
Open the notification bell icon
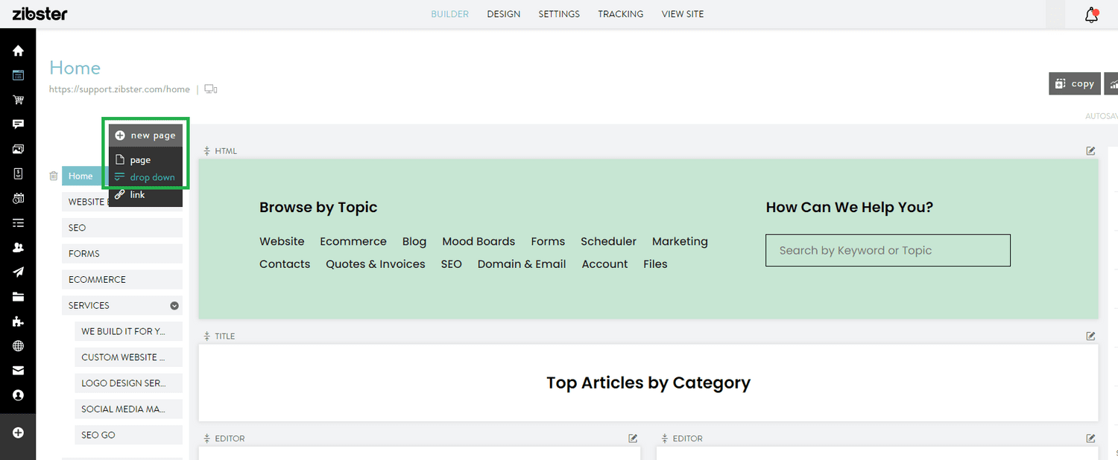point(1091,14)
